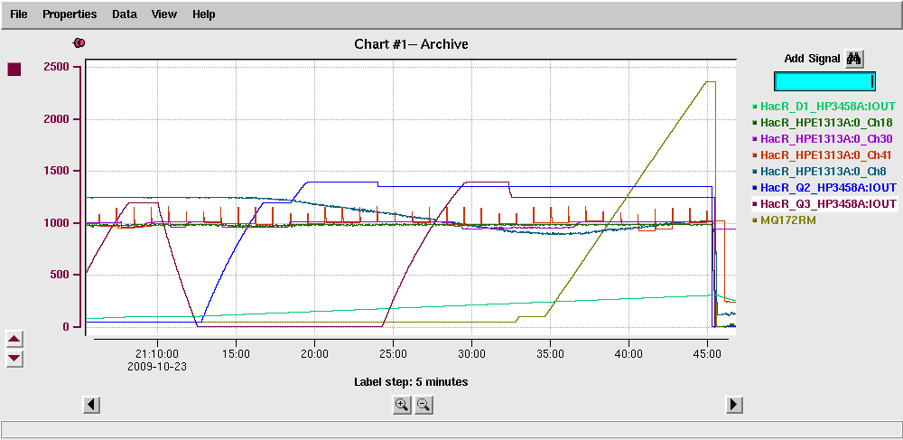The height and width of the screenshot is (440, 903).
Task: Click the status bar at the bottom
Action: pyautogui.click(x=451, y=429)
